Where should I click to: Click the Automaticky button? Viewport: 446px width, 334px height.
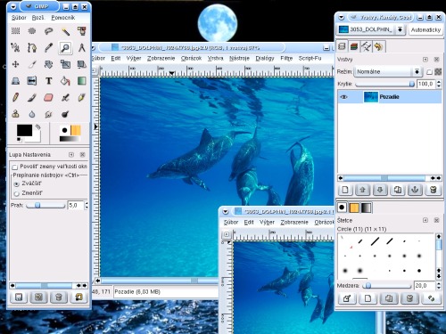coord(425,29)
